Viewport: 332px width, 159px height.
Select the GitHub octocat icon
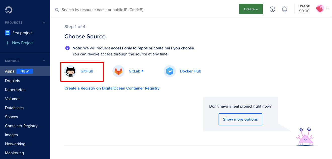tap(71, 71)
